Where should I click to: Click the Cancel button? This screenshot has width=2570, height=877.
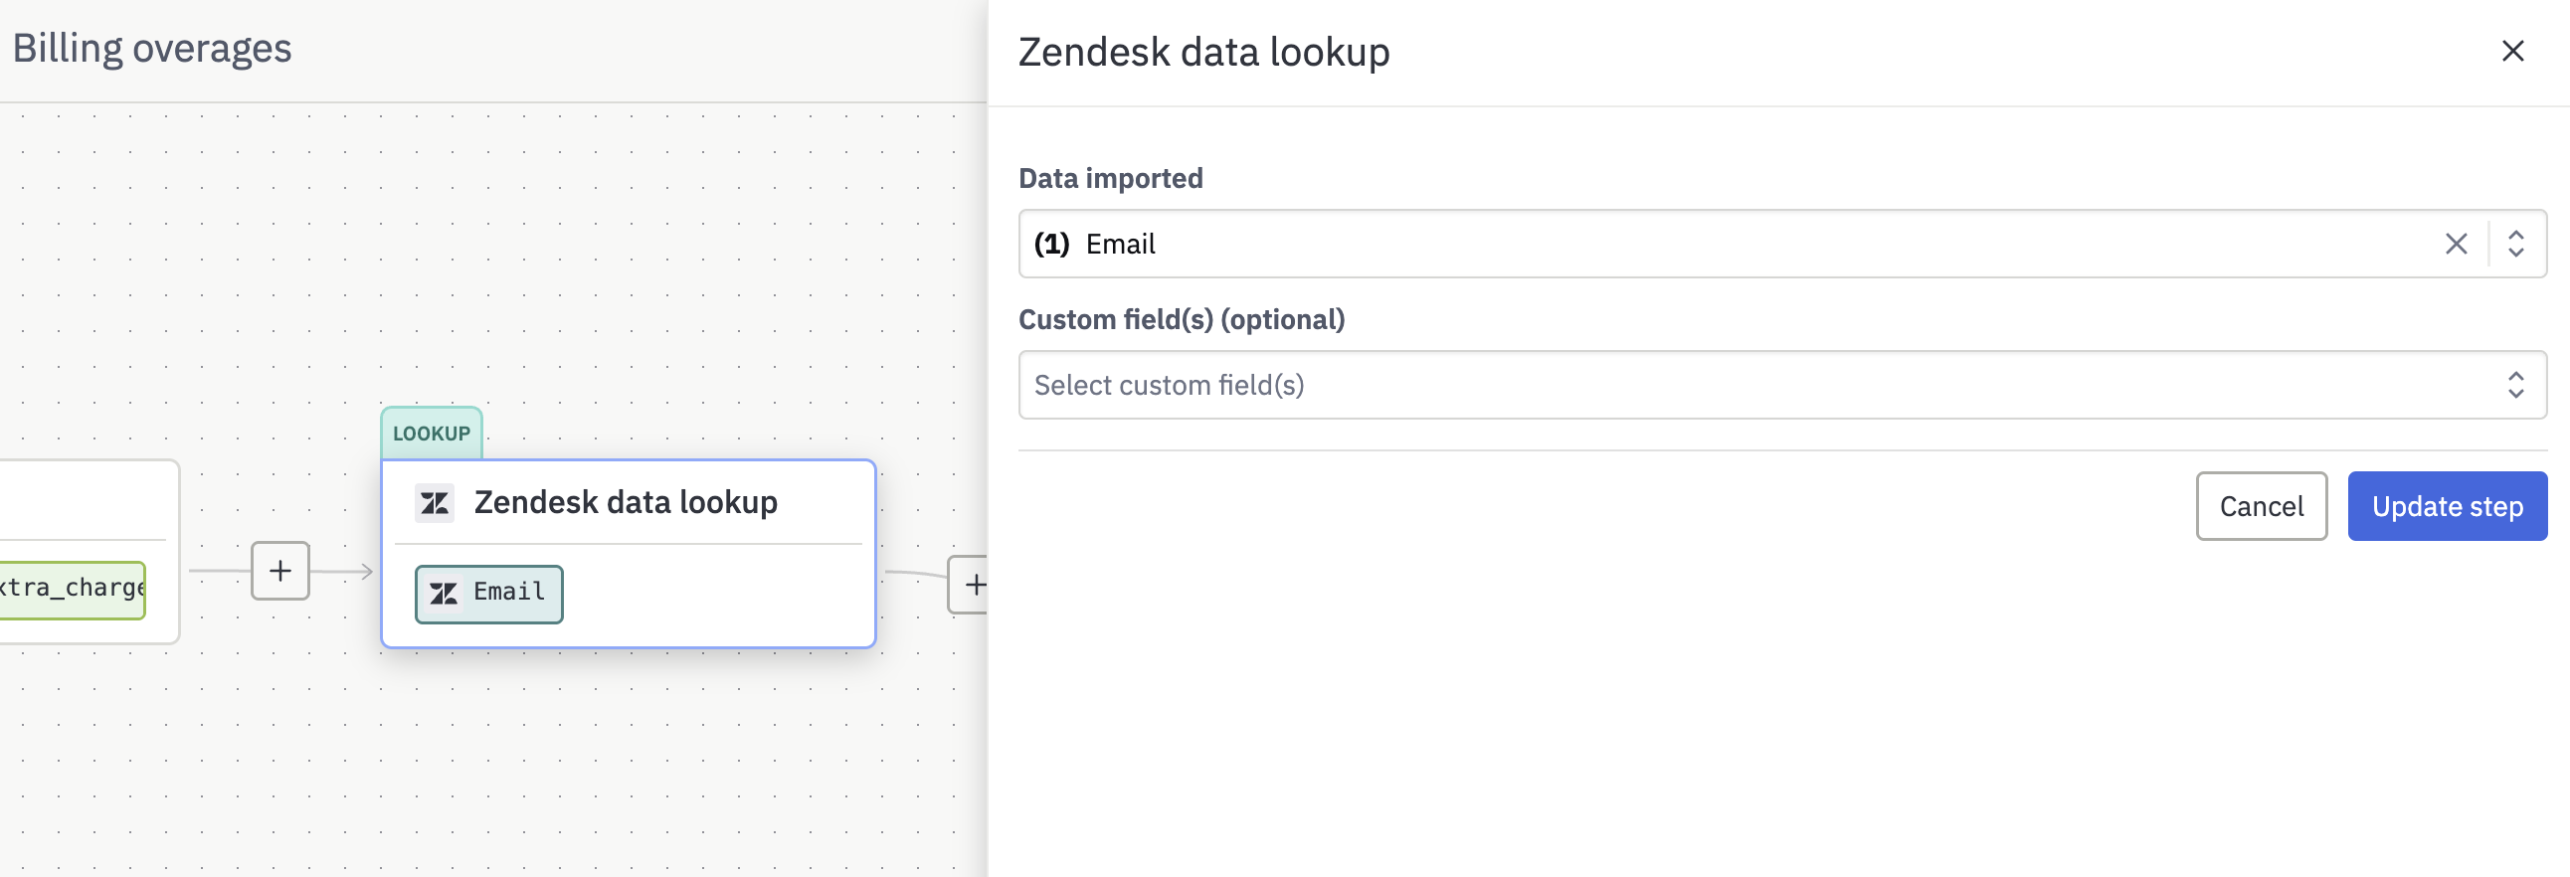2261,506
